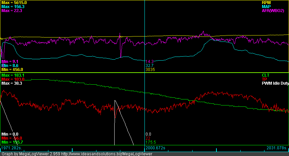Click the Max = 5615.0 RPM value
Screen dimensions: 289x156
(x=14, y=3)
